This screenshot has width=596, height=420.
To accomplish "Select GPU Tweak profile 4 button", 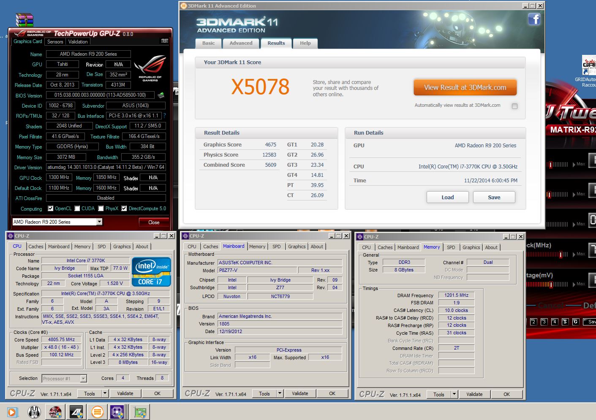I will (554, 322).
